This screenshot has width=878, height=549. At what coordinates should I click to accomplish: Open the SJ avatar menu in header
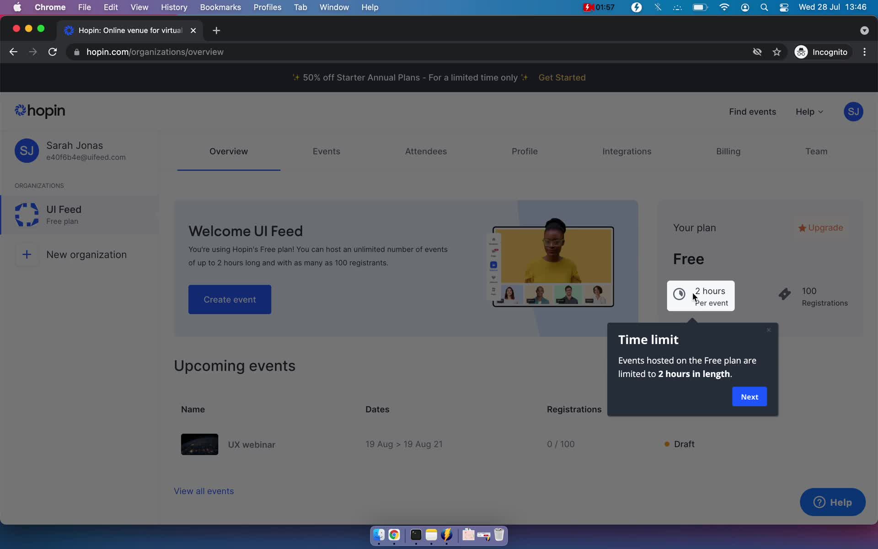(853, 112)
